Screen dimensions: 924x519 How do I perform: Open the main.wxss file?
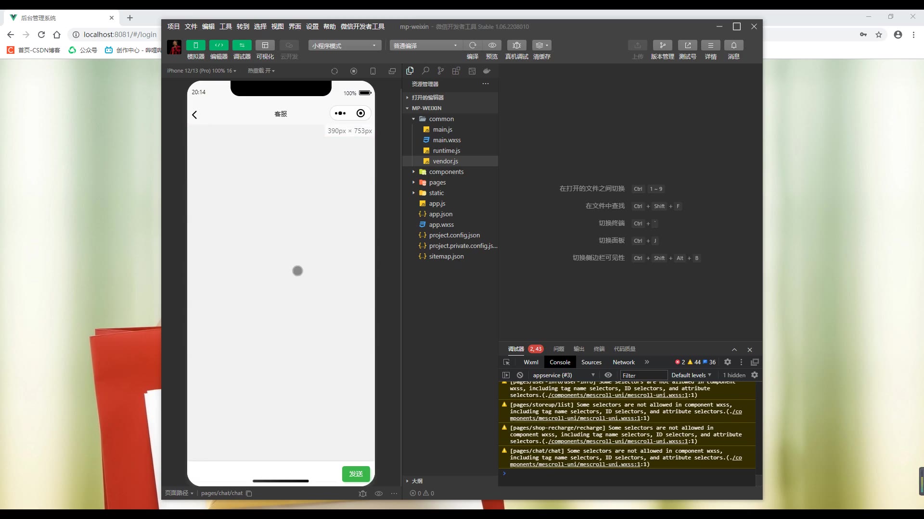pos(450,140)
